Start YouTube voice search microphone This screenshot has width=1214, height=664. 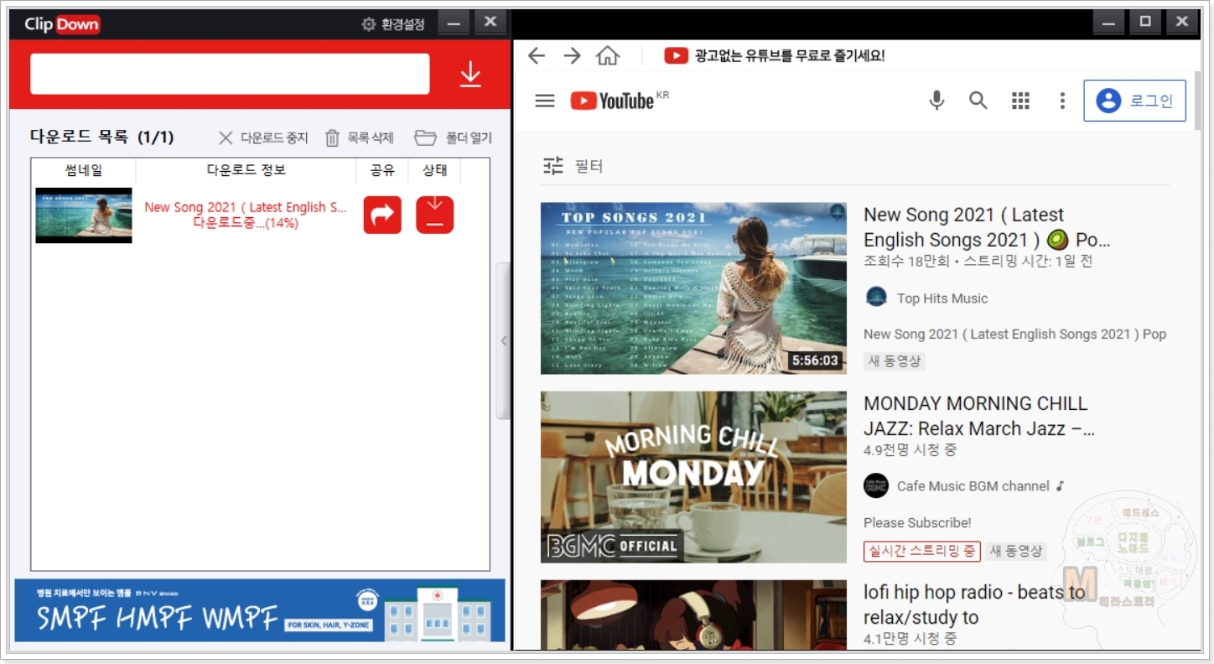click(x=936, y=101)
